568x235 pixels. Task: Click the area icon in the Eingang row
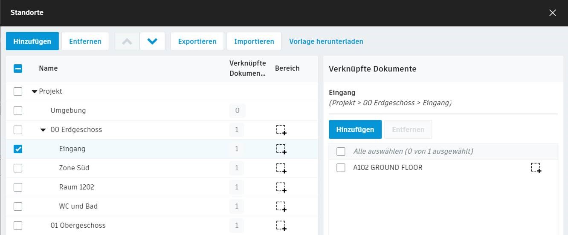tap(281, 149)
